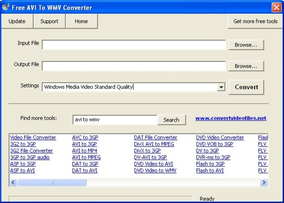Open the Flash to 3GP link
This screenshot has height=203, width=284.
point(210,164)
